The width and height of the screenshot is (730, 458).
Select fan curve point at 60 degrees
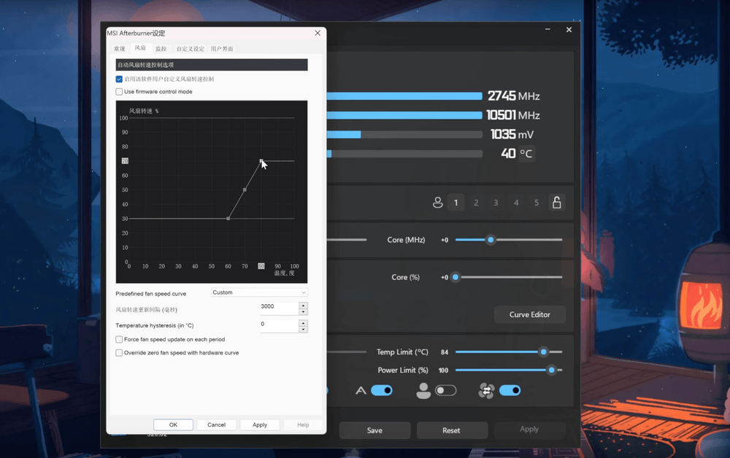228,219
